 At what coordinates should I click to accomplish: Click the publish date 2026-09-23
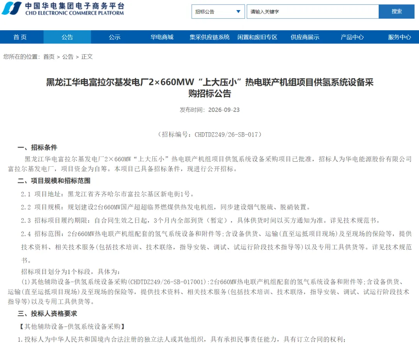tap(224, 110)
